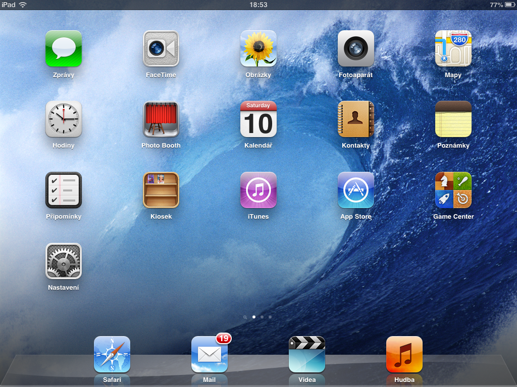Open the iTunes store
Screen dimensions: 517x387
(258, 190)
